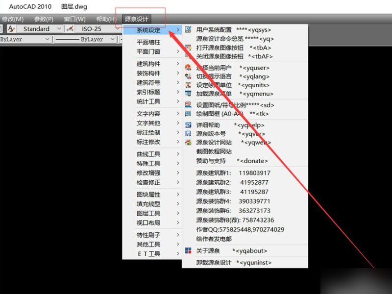This screenshot has width=392, height=294.
Task: Click the 绘制图框 frame icon
Action: (188, 114)
